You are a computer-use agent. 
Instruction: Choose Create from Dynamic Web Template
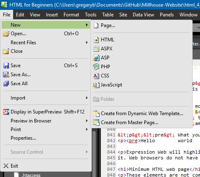(x=141, y=113)
